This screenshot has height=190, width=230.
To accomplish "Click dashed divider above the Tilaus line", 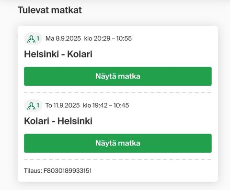I will click(x=118, y=159).
